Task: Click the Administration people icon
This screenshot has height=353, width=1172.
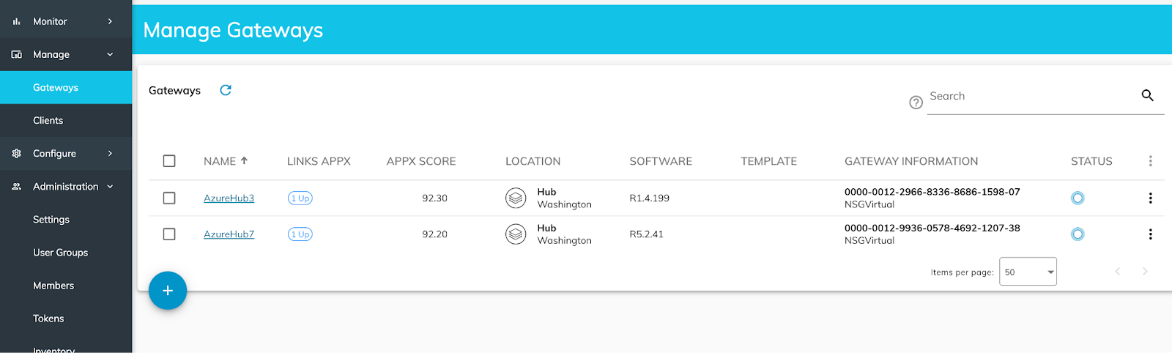Action: pyautogui.click(x=16, y=187)
